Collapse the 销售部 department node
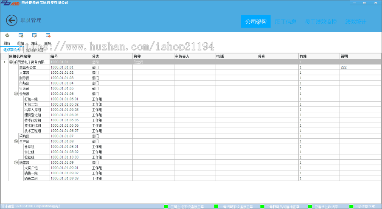The height and width of the screenshot is (209, 382). click(x=16, y=162)
